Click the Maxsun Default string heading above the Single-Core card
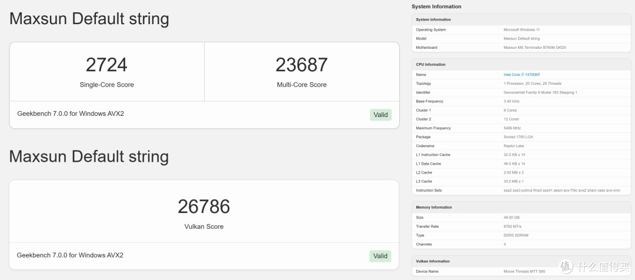635x280 pixels. click(x=89, y=19)
